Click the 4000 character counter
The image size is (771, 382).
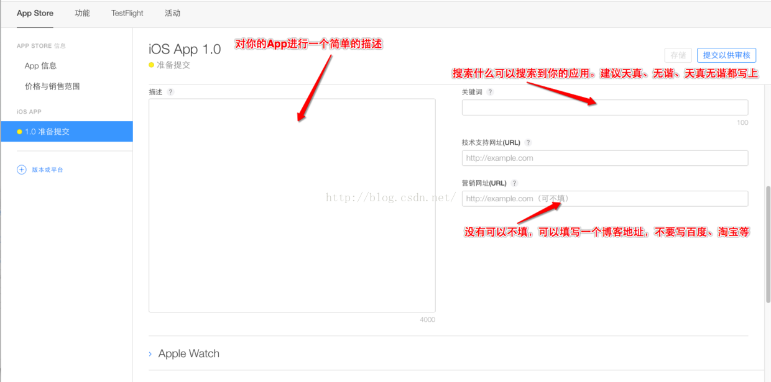click(428, 320)
